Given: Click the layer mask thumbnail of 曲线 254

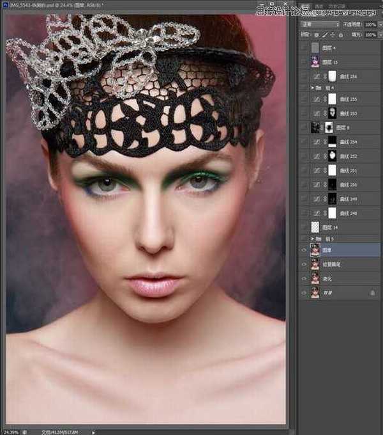Looking at the screenshot, I should [331, 141].
